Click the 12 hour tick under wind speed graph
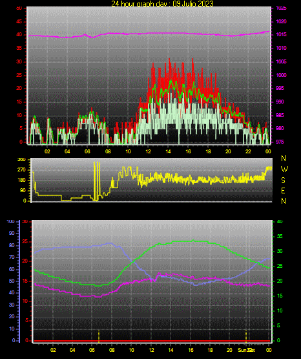This screenshot has height=359, width=301. pos(148,151)
